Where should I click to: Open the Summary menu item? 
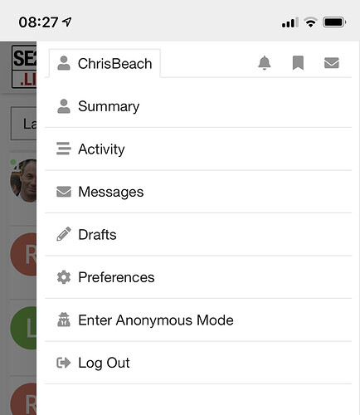198,106
